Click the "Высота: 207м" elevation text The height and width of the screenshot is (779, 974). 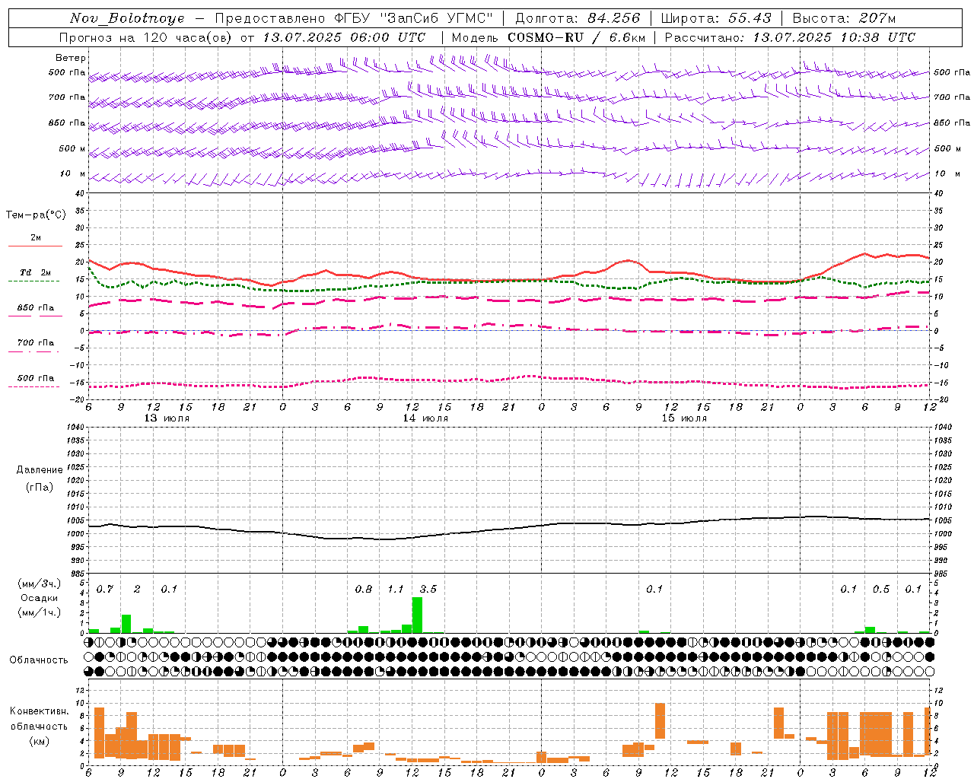point(844,18)
